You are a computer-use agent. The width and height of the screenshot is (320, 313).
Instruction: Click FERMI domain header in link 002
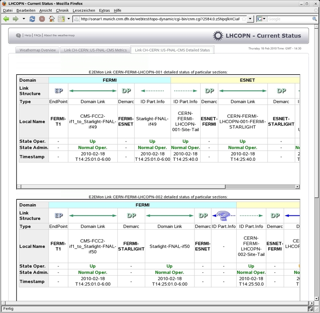142,205
